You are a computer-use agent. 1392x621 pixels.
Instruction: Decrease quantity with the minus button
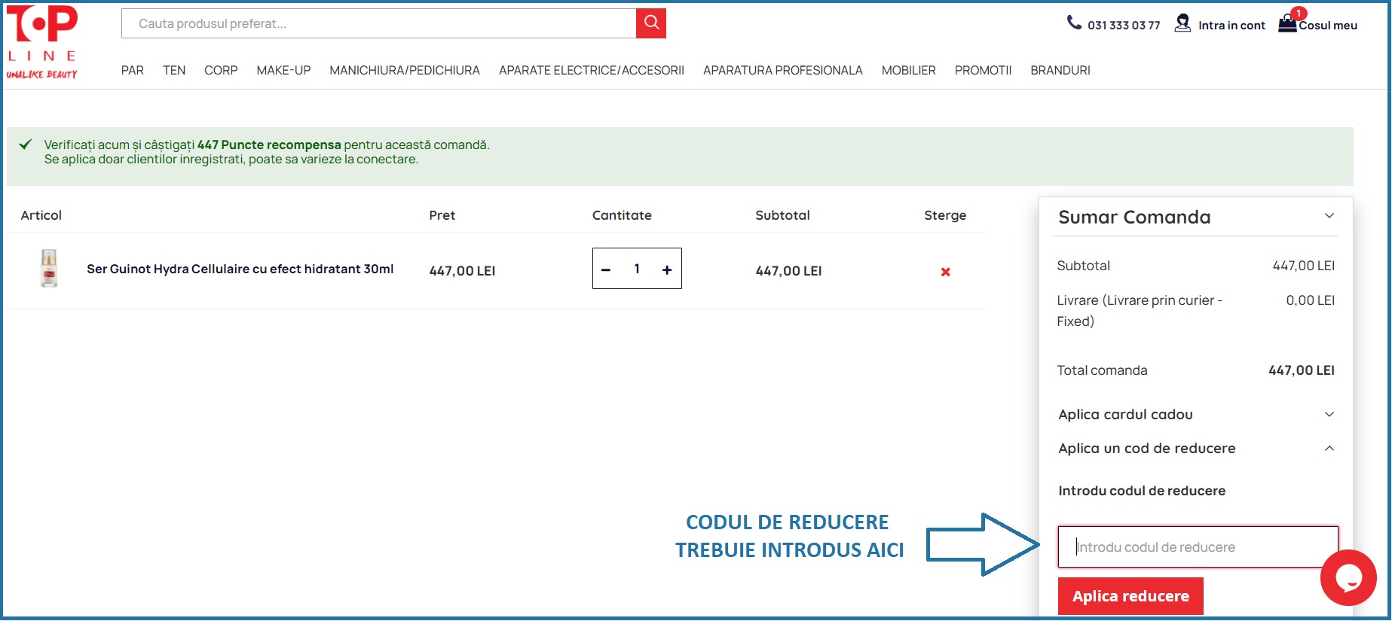pos(606,269)
